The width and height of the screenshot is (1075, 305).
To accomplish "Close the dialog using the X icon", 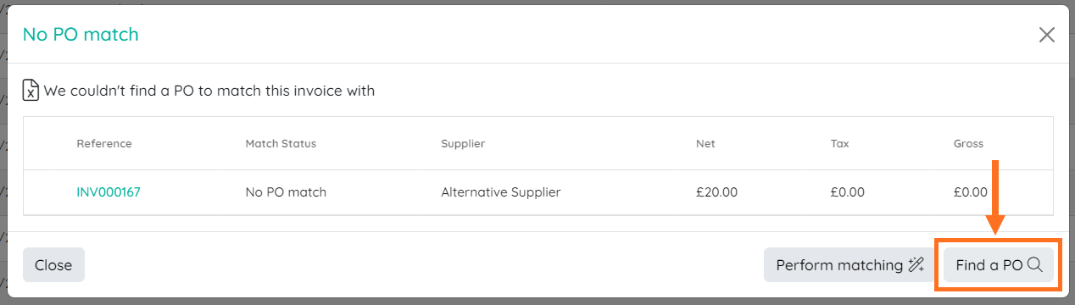I will point(1047,35).
